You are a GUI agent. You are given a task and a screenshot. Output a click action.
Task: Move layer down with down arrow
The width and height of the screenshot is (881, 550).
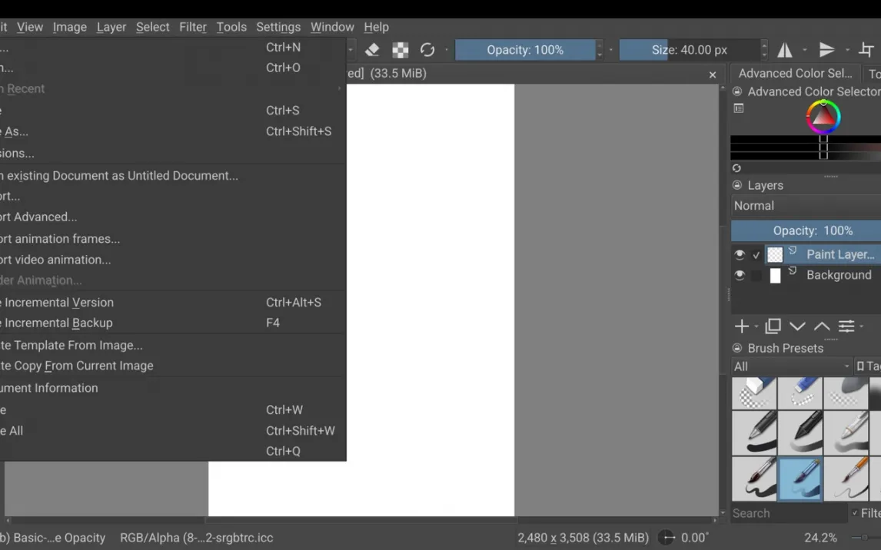797,326
